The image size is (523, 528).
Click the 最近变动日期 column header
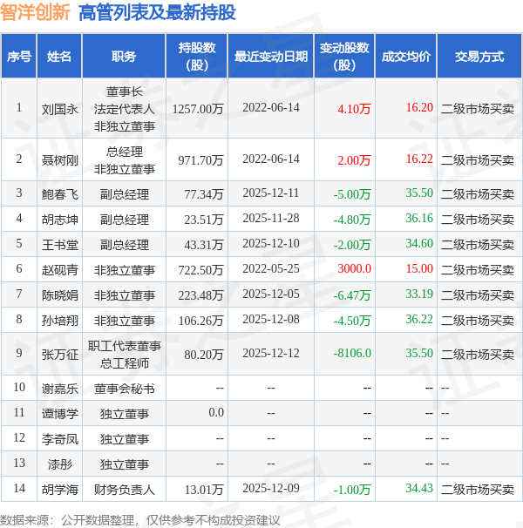pyautogui.click(x=271, y=56)
